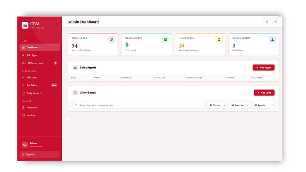This screenshot has height=172, width=306.
Task: Click the HR Department badge count
Action: [x=56, y=63]
